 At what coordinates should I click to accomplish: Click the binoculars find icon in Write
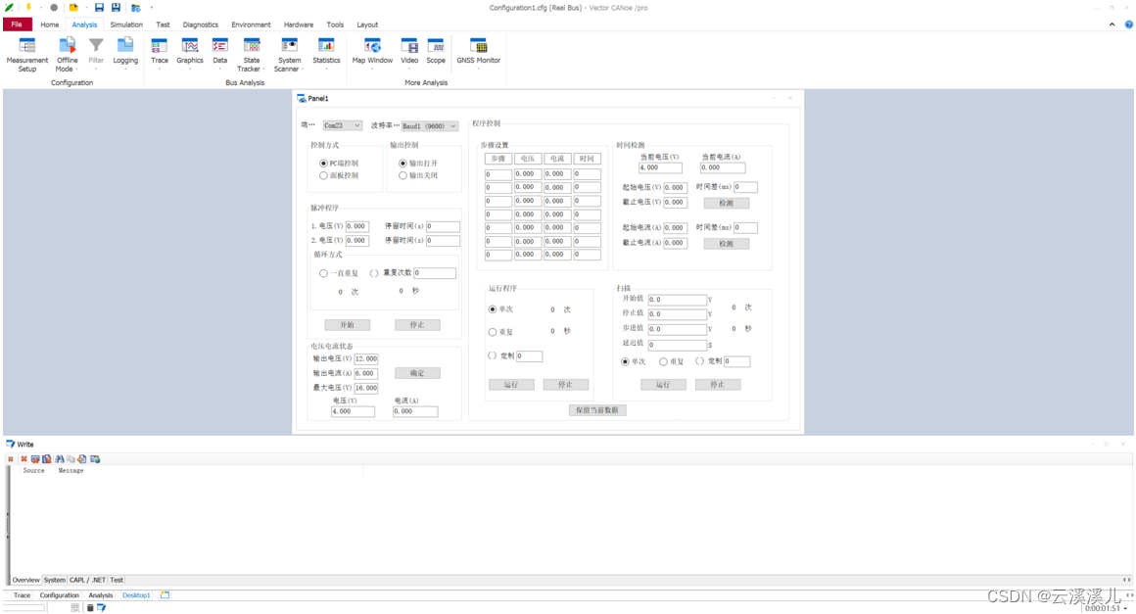coord(60,459)
